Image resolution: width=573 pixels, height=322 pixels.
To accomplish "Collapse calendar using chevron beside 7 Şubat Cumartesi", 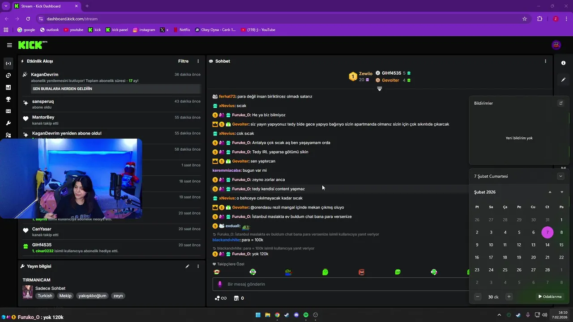I will tap(560, 176).
